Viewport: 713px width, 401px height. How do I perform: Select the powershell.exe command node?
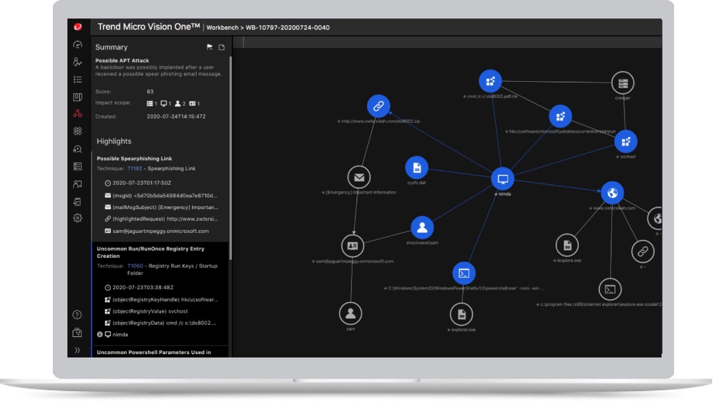464,274
